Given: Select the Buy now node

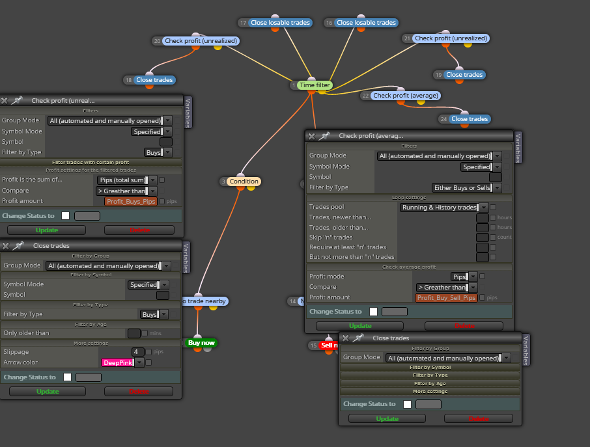Looking at the screenshot, I should click(x=201, y=342).
